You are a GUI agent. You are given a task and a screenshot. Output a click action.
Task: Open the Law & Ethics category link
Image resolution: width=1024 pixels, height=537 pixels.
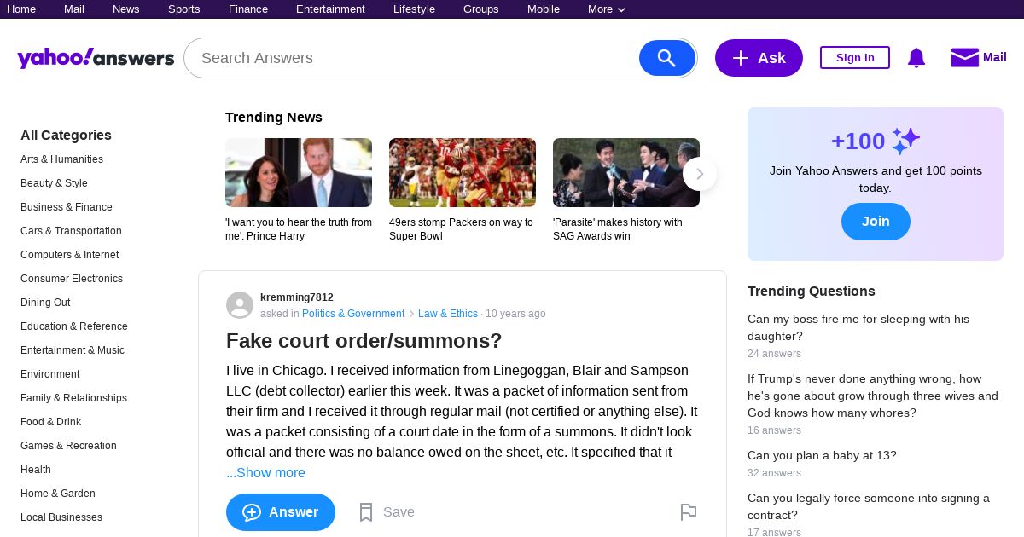(x=448, y=314)
